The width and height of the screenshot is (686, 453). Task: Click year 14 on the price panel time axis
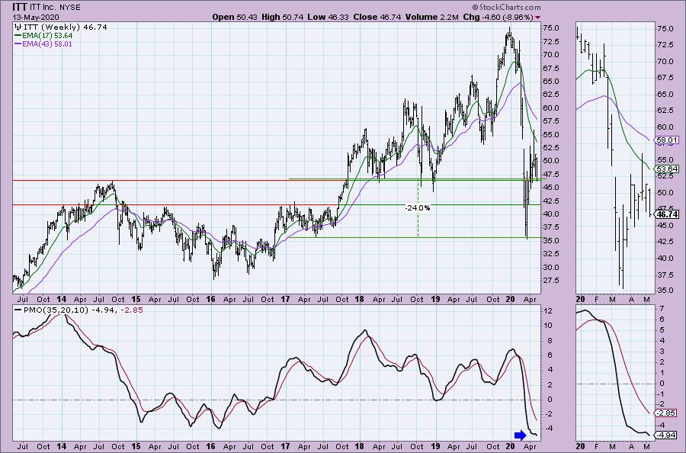coord(61,299)
